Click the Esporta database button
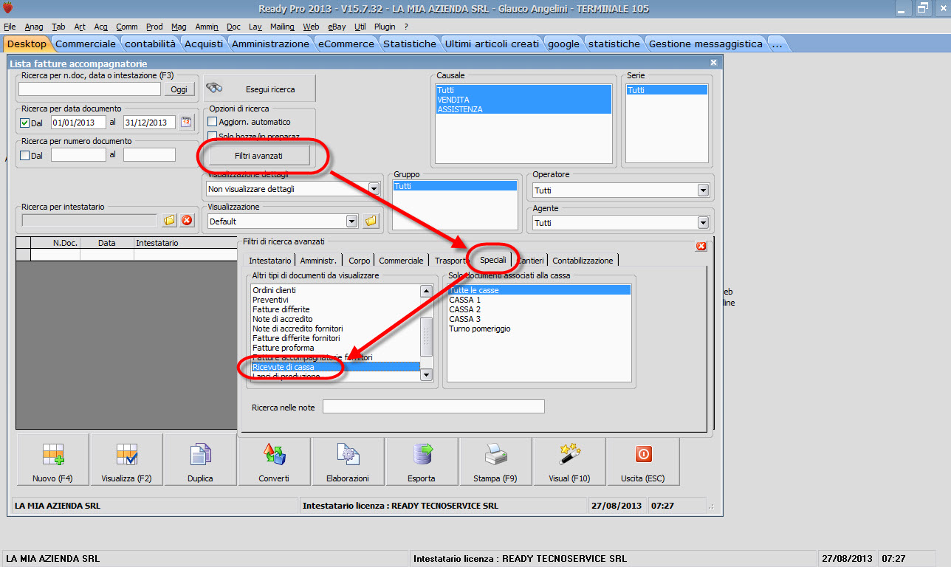Viewport: 951px width, 567px height. pyautogui.click(x=422, y=460)
